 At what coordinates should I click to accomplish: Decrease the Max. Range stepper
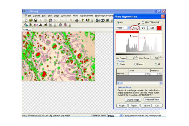[x=160, y=59]
